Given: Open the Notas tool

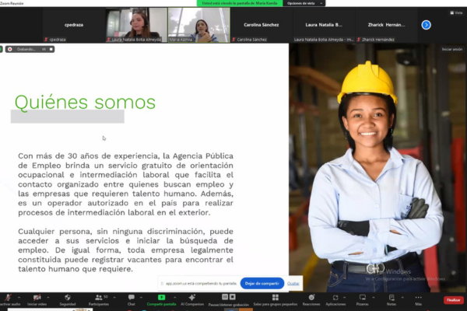Looking at the screenshot, I should pos(392,299).
